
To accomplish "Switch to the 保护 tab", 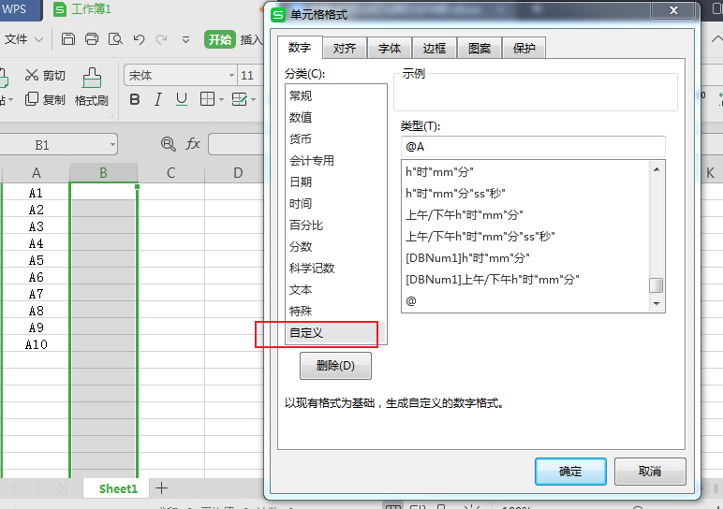I will click(x=524, y=49).
